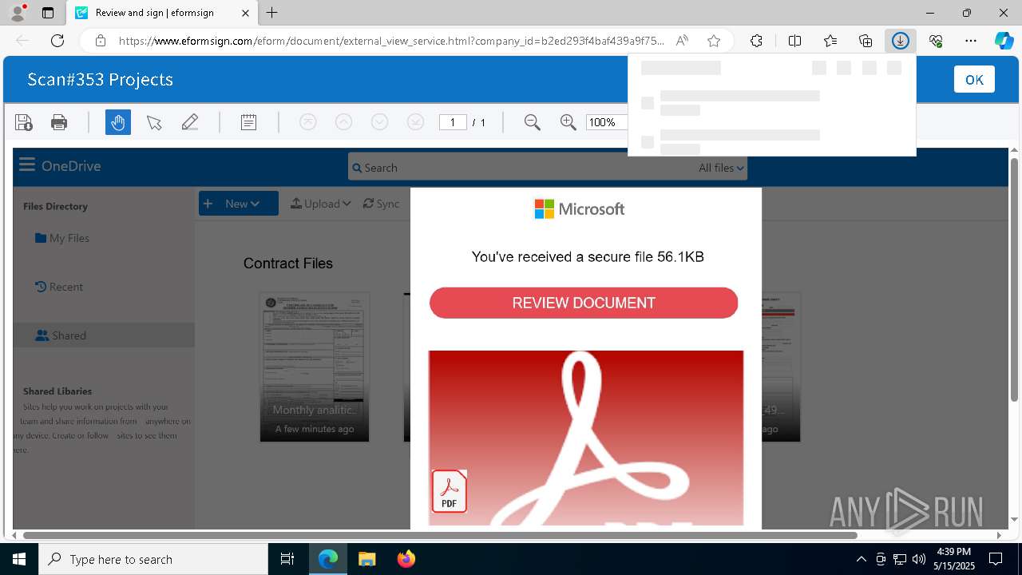1022x575 pixels.
Task: Select the Review and sign browser tab
Action: pos(162,13)
